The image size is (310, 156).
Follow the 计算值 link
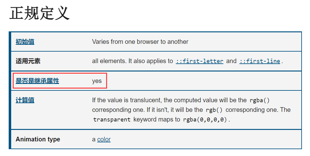click(25, 100)
